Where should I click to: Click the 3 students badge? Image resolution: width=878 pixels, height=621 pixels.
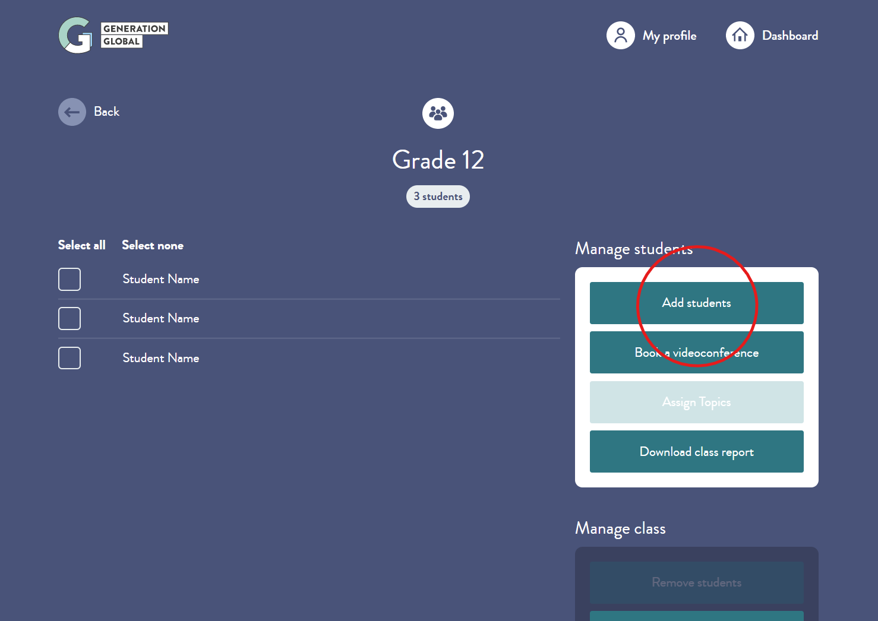(438, 197)
